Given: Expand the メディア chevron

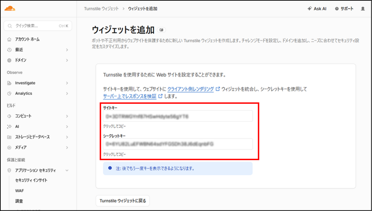Looking at the screenshot, I should [x=67, y=147].
